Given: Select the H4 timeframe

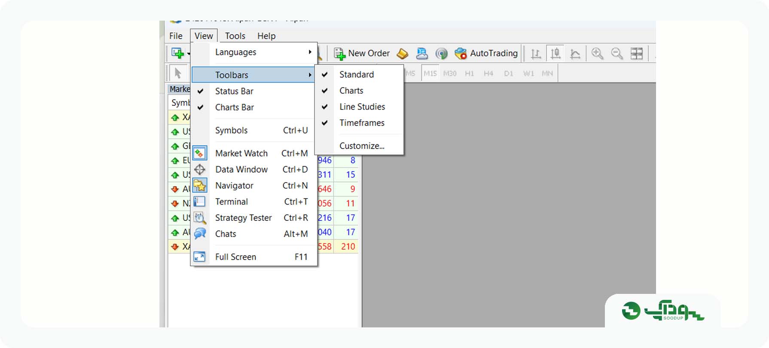Looking at the screenshot, I should (x=488, y=73).
